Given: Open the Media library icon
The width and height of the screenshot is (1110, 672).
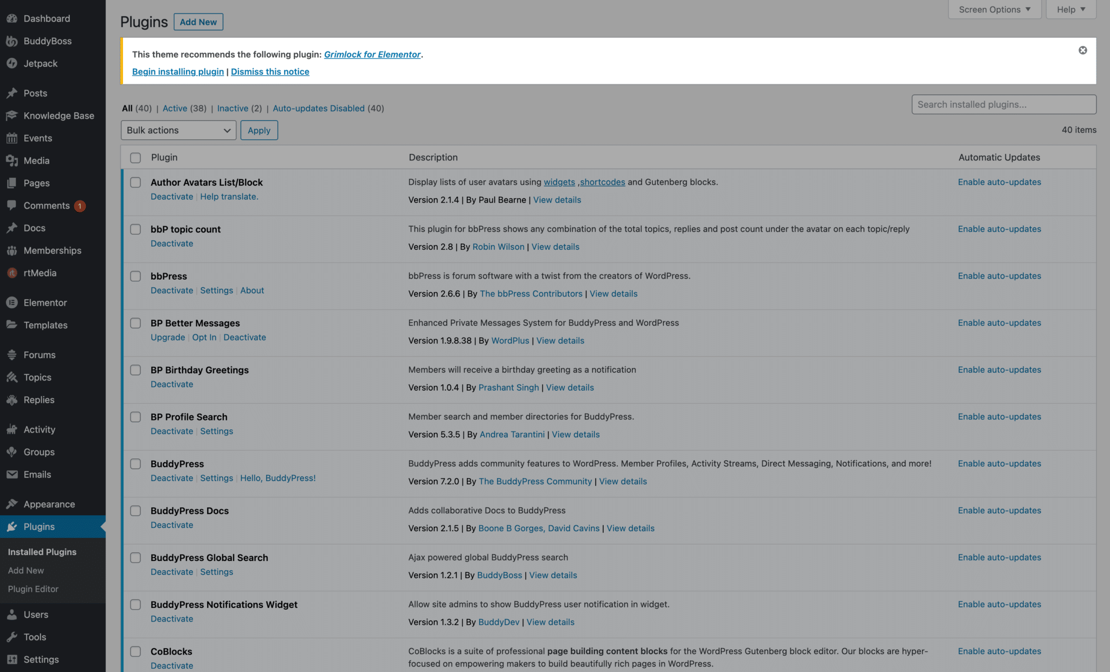Looking at the screenshot, I should (x=12, y=160).
